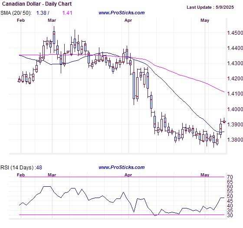Click the RSI axis label 60

230,187
